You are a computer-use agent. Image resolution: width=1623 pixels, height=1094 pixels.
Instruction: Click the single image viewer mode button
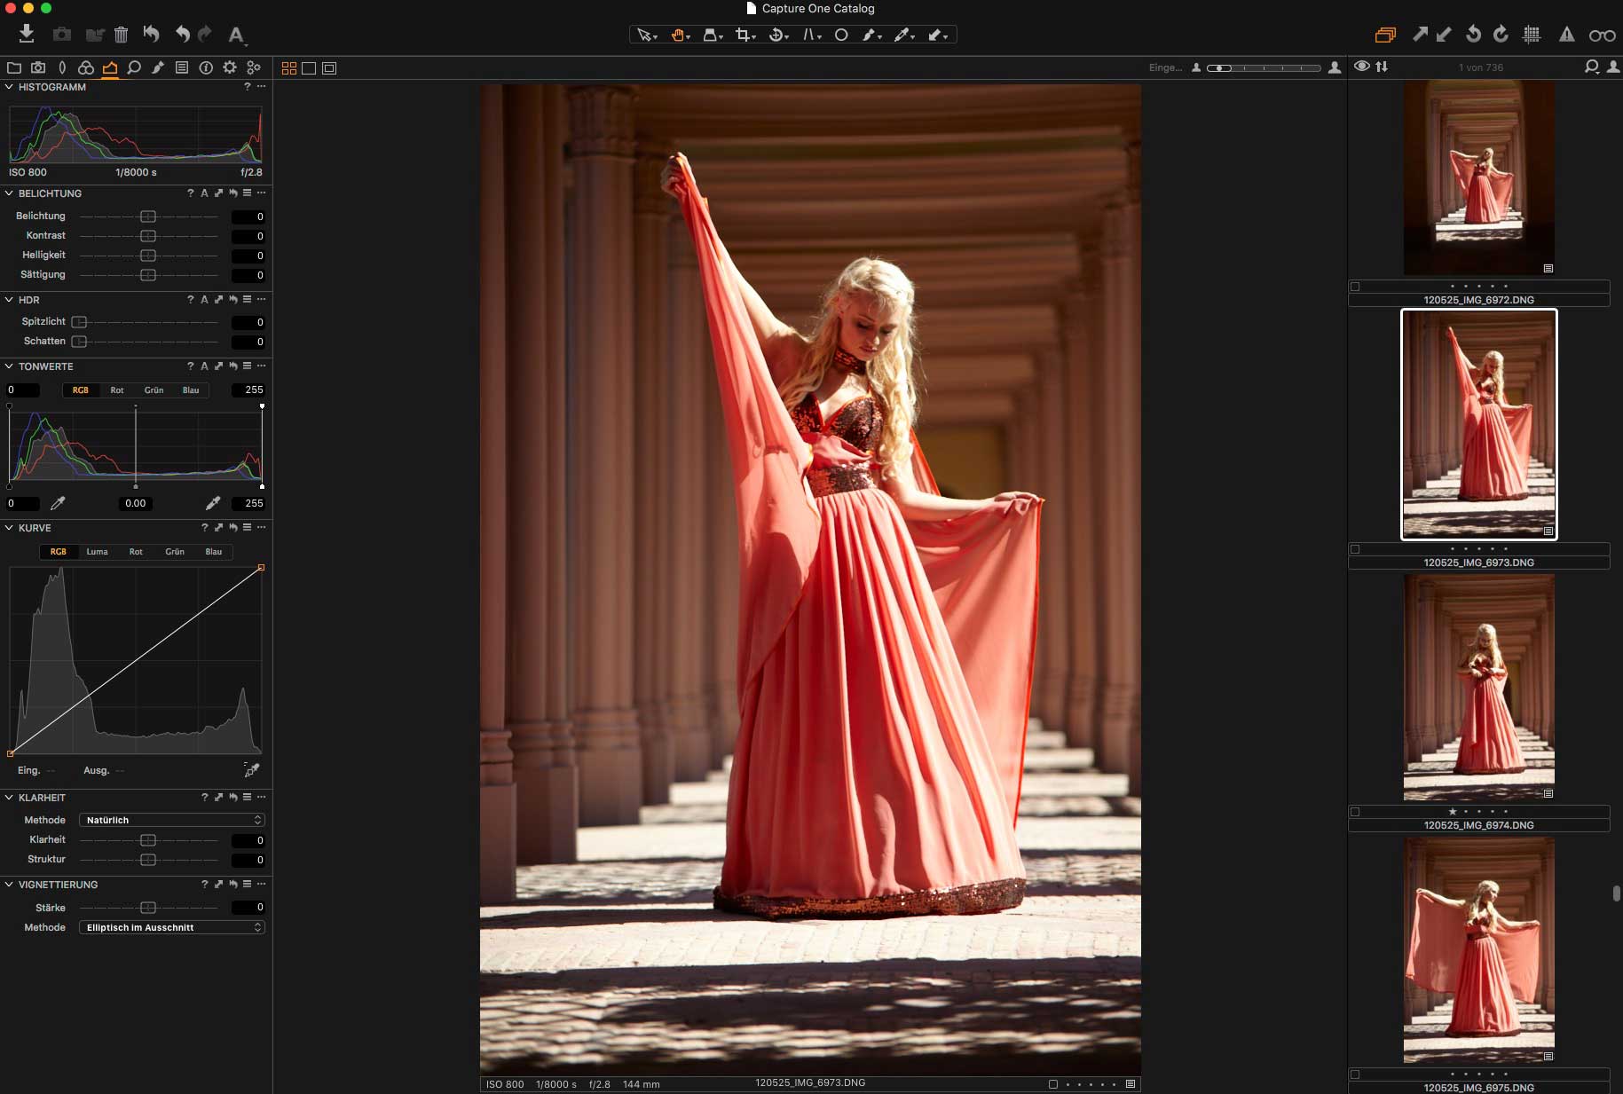(x=309, y=68)
